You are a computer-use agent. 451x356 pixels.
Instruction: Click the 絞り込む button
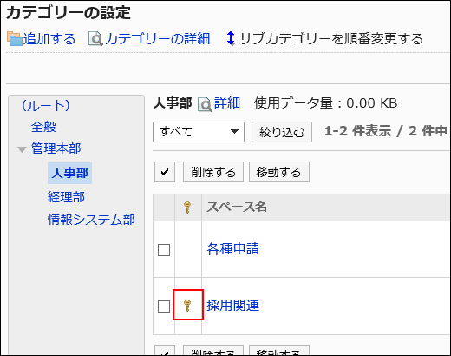click(x=282, y=132)
